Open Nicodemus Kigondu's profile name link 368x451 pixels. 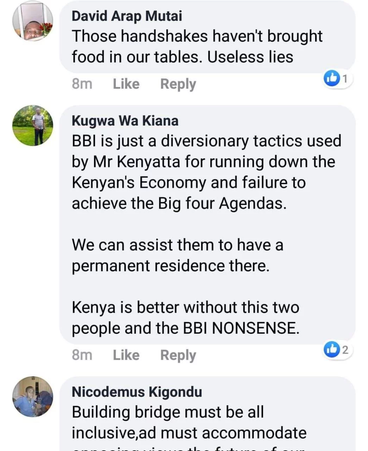tap(137, 392)
